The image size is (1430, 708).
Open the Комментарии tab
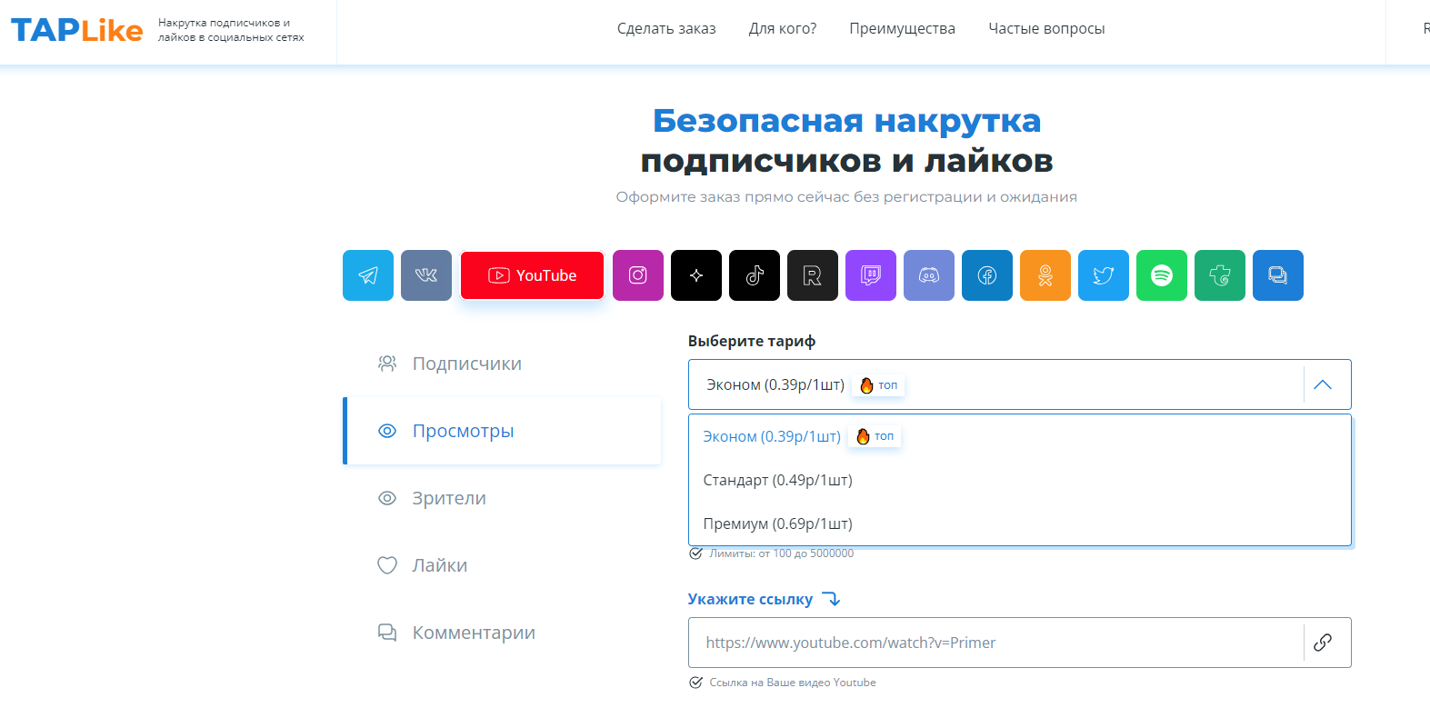click(502, 633)
